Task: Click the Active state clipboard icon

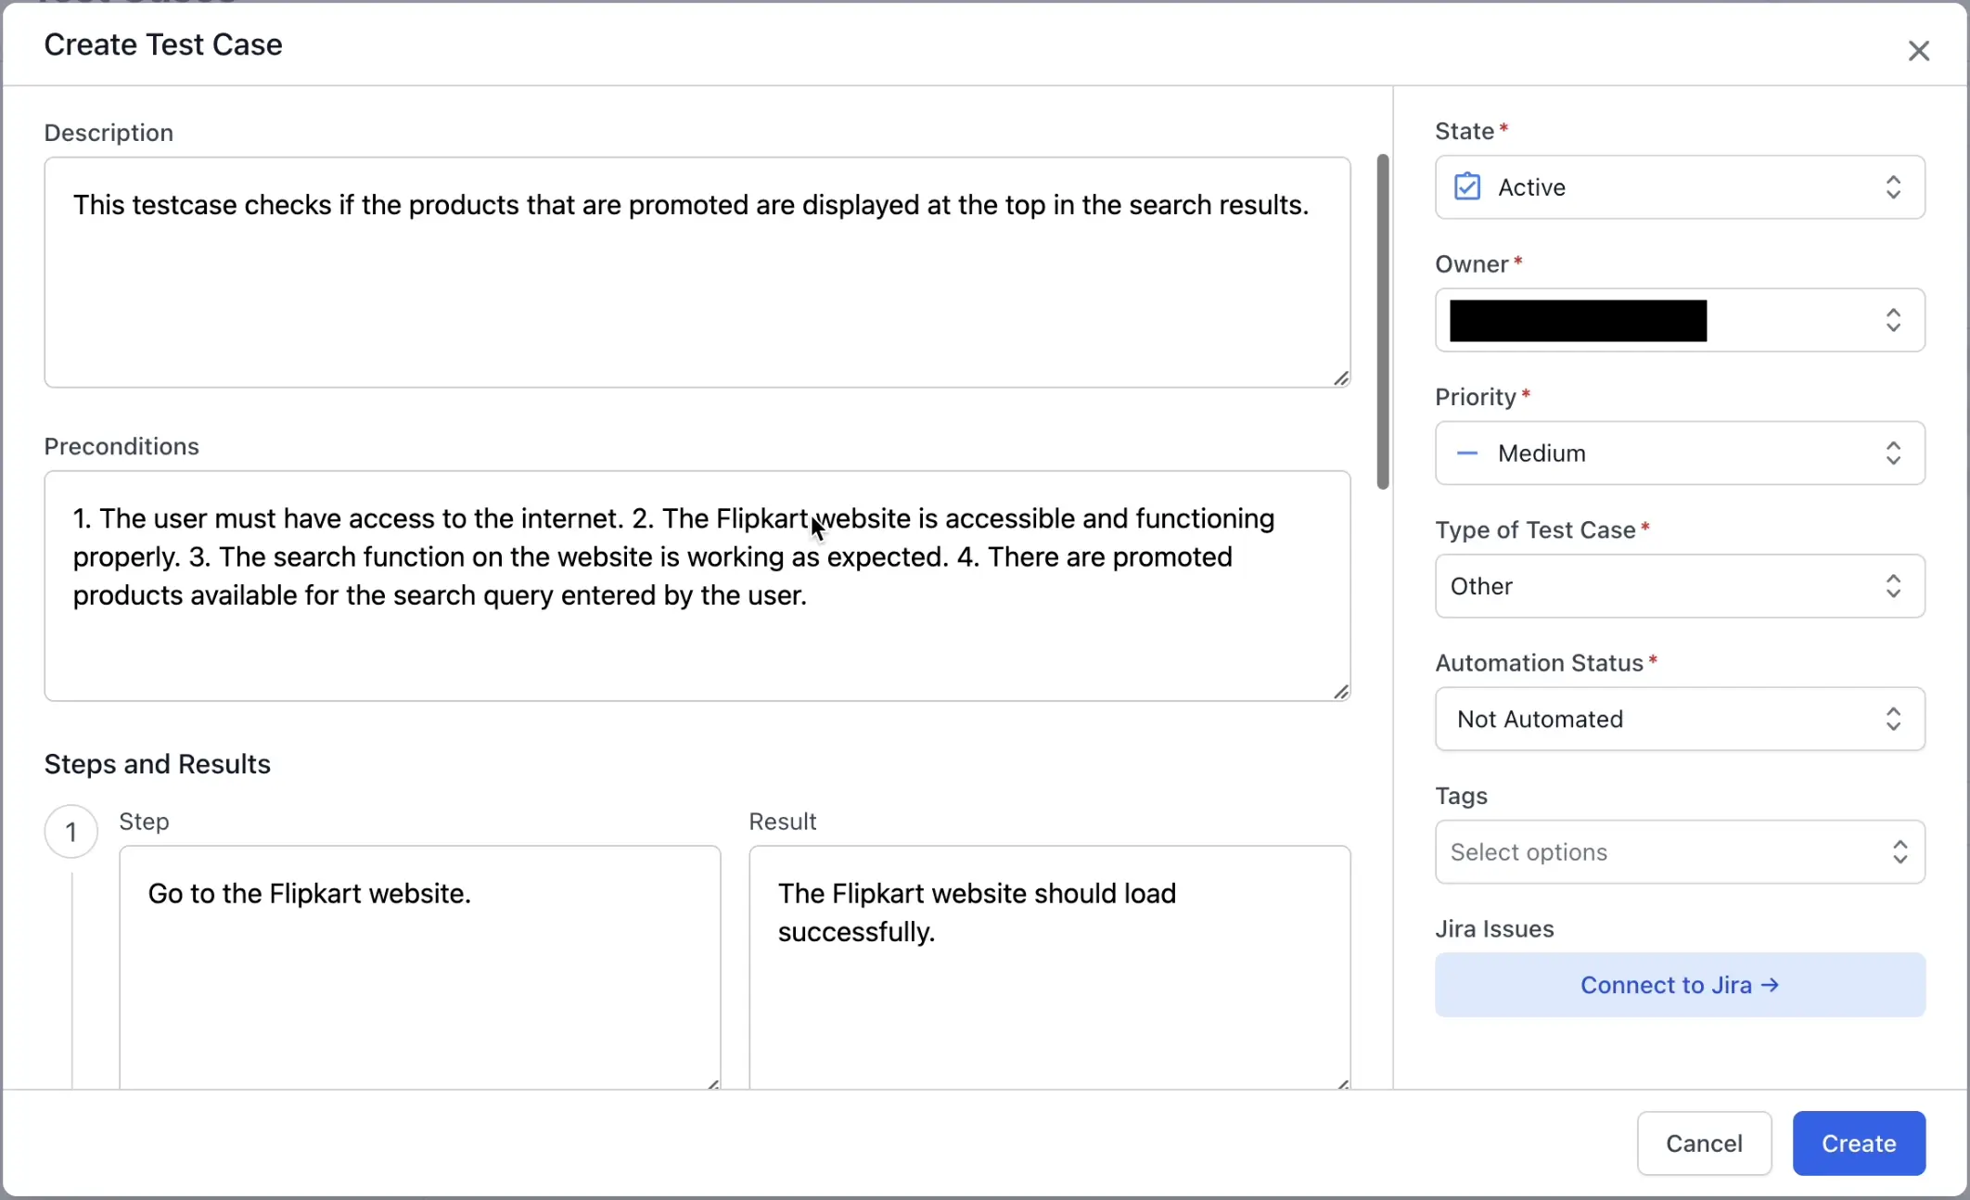Action: [x=1467, y=187]
